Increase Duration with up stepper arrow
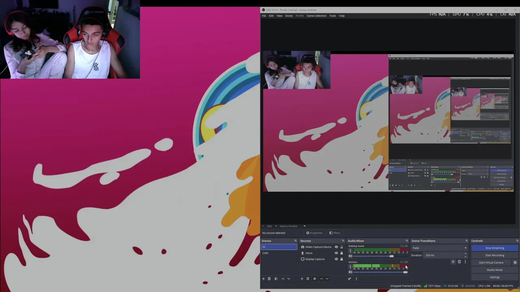Screen dimensions: 520x292 click(x=466, y=254)
